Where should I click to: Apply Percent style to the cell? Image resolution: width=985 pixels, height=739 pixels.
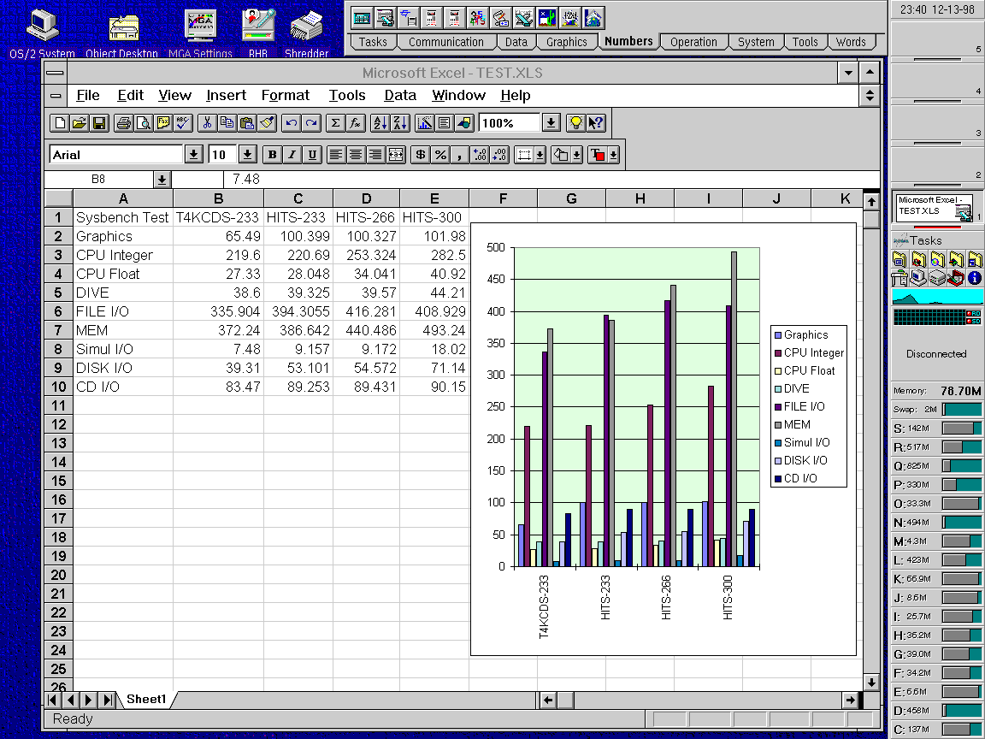440,155
